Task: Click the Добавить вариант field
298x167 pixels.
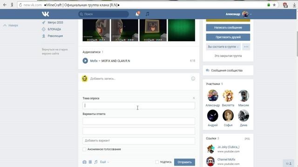Action: pos(139,141)
